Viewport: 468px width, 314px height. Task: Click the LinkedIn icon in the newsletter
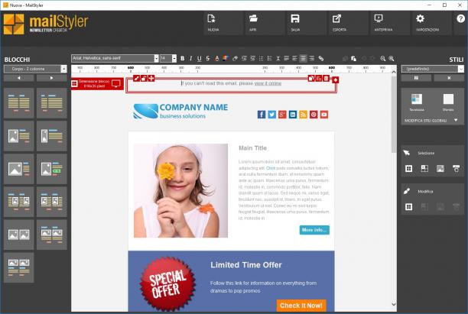(293, 115)
